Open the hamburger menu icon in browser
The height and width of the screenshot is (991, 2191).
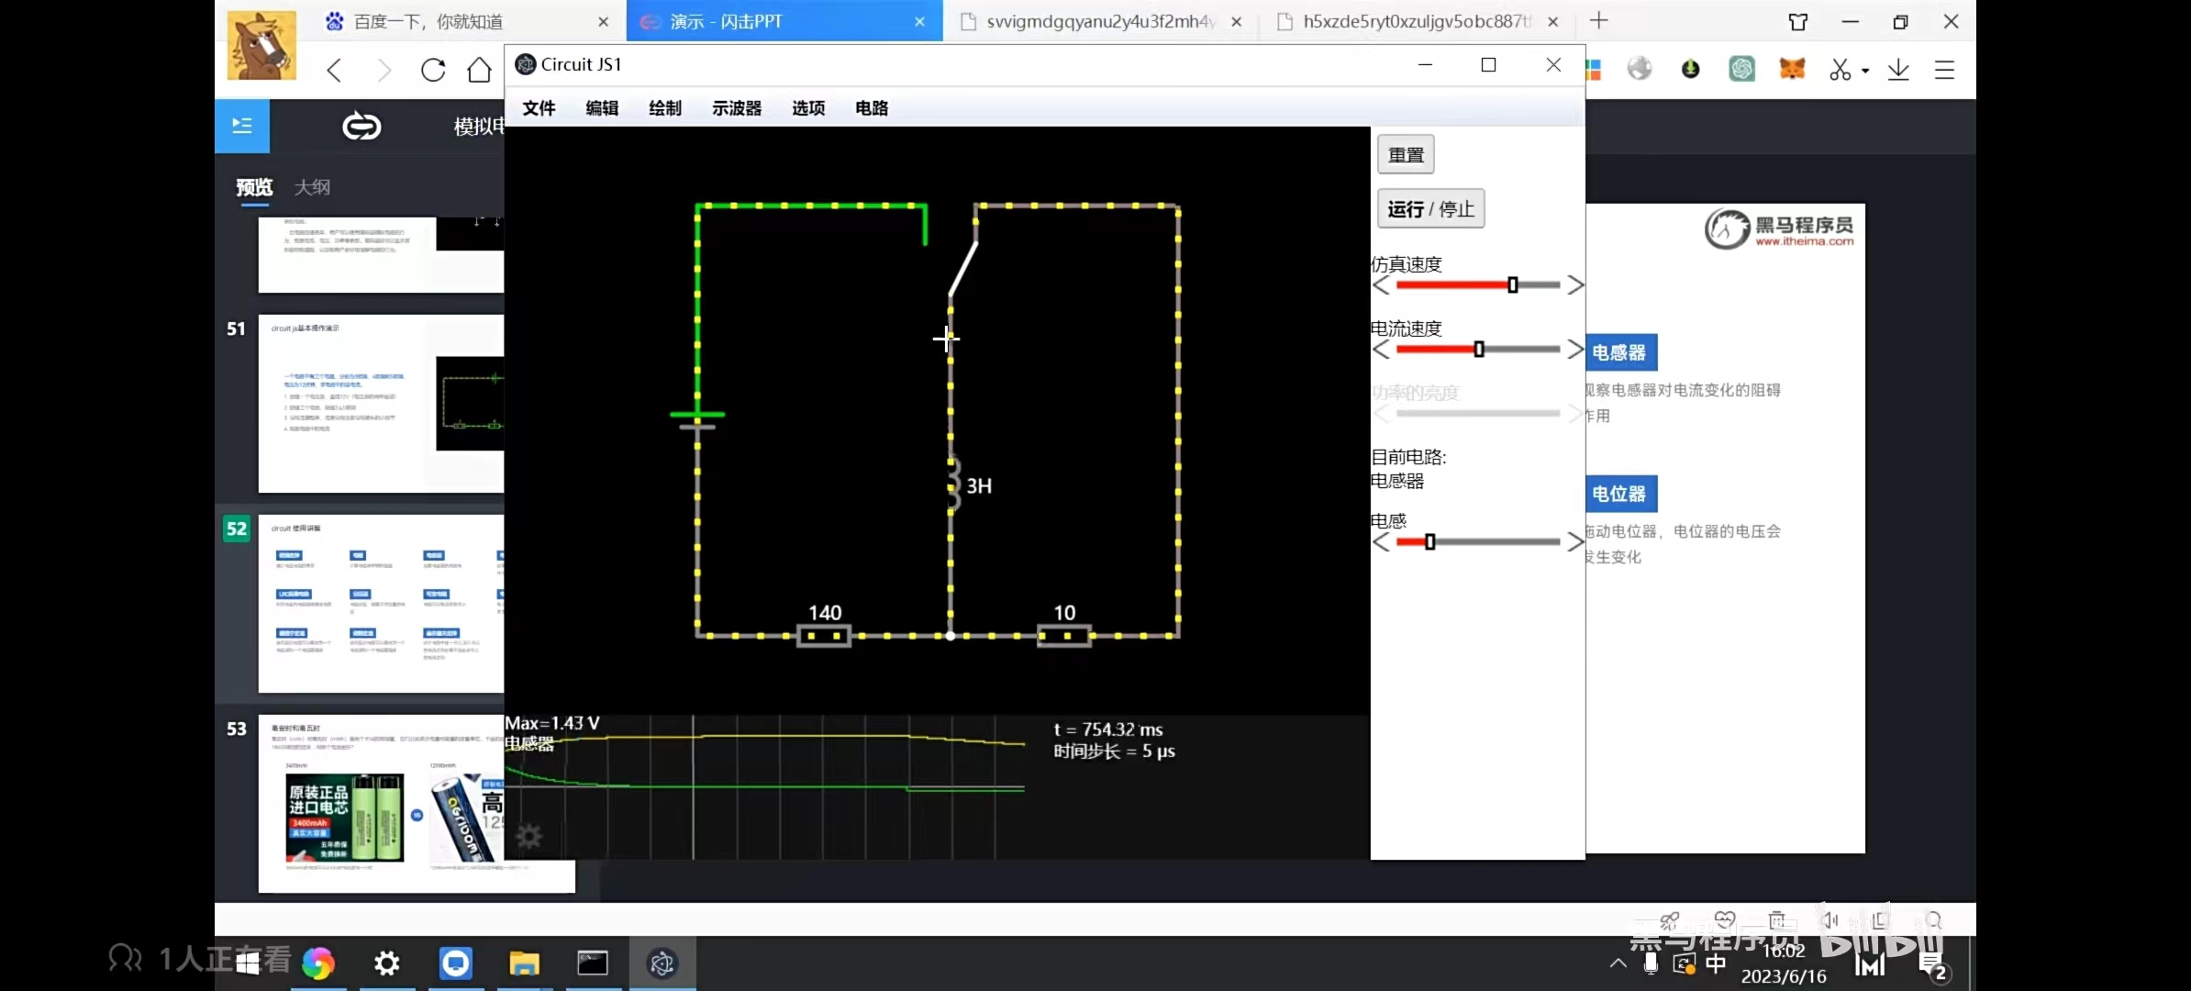pyautogui.click(x=1944, y=71)
